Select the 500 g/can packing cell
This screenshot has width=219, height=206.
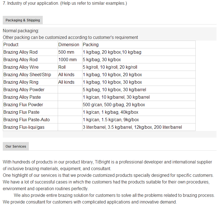pyautogui.click(x=139, y=105)
